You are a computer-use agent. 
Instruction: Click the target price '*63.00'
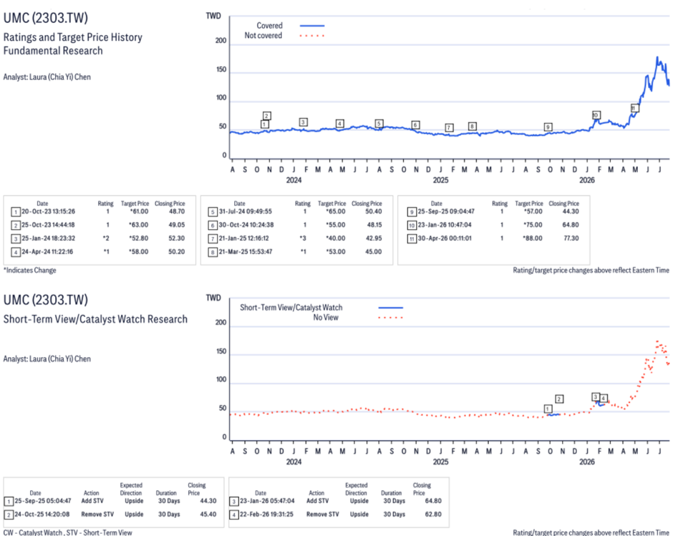click(x=139, y=225)
